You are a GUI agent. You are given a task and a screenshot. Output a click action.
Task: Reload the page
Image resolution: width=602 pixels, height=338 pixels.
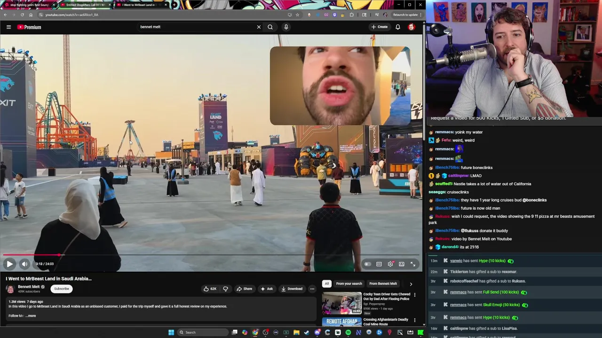click(x=22, y=15)
